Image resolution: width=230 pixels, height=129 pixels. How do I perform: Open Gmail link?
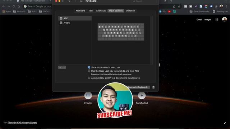199,19
